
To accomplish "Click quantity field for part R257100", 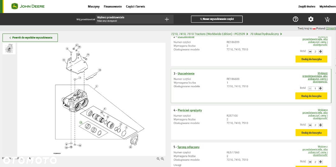I will [315, 125].
